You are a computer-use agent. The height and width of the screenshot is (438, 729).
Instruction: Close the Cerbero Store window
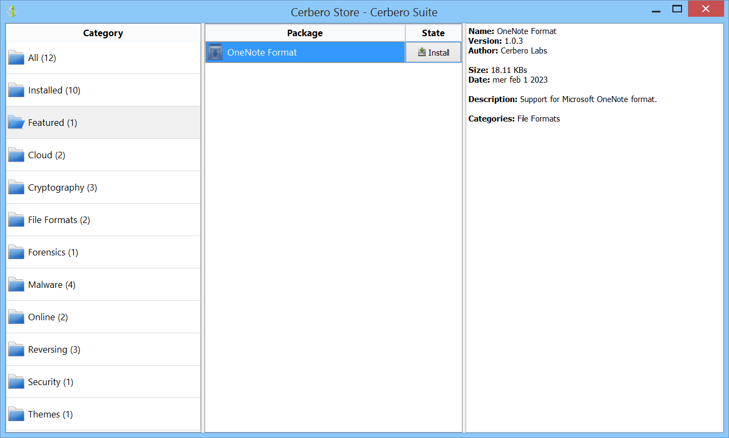706,9
